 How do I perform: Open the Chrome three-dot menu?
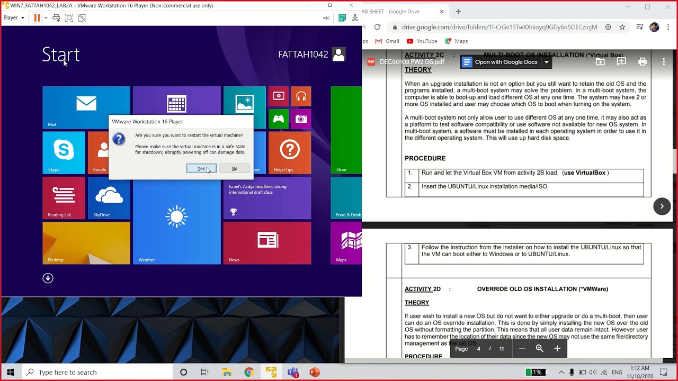(x=668, y=27)
